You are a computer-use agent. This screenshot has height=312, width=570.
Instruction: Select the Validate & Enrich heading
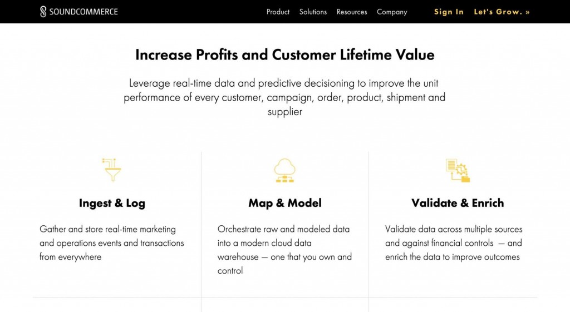click(458, 203)
